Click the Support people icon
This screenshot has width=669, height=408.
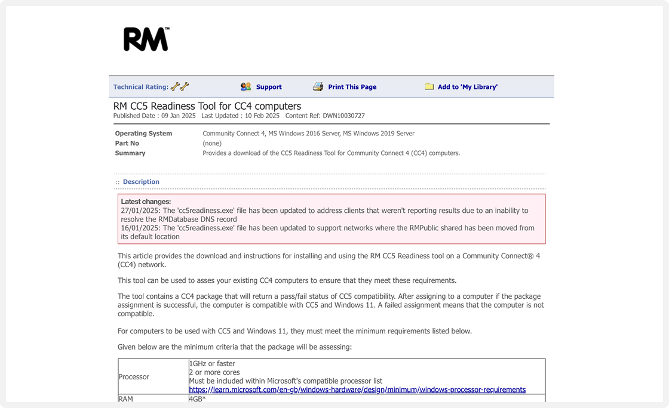245,86
